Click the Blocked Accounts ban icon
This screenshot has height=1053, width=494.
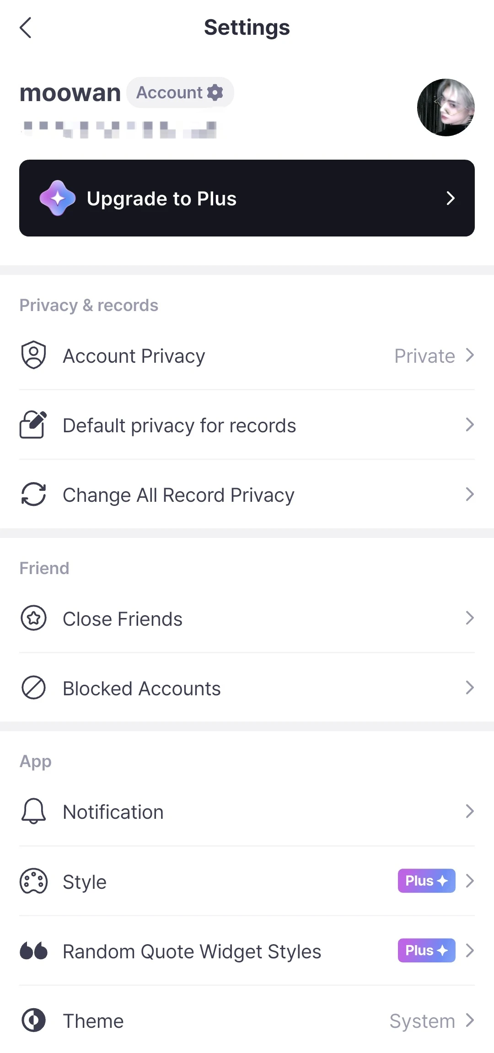click(33, 688)
